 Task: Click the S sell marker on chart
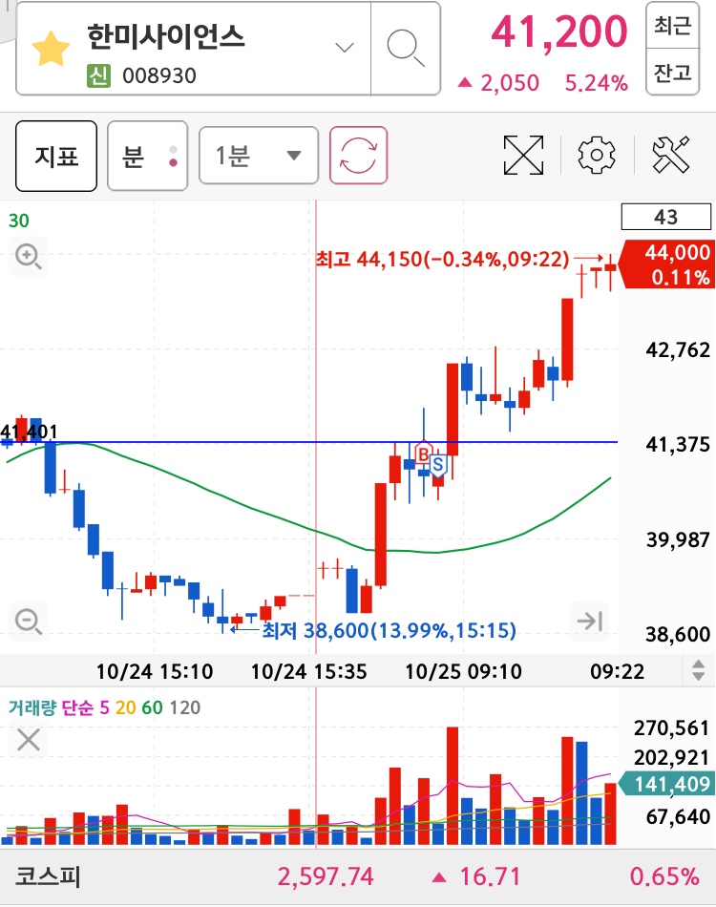pos(438,465)
